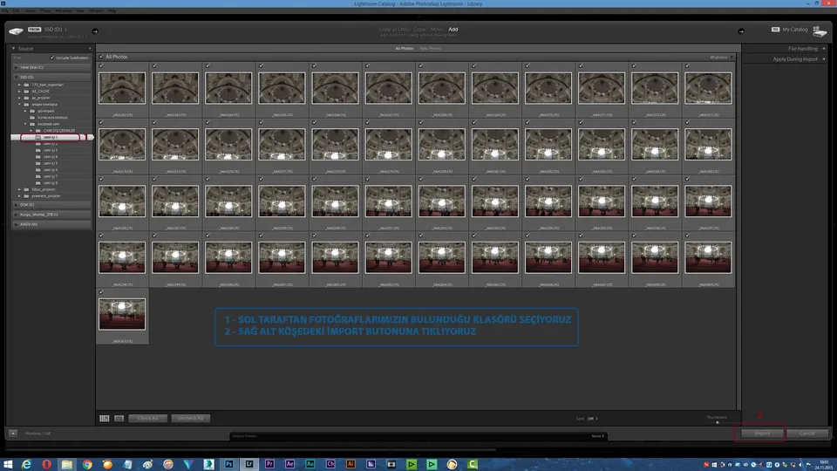837x471 pixels.
Task: Collapse the Source panel triangle
Action: pos(14,49)
